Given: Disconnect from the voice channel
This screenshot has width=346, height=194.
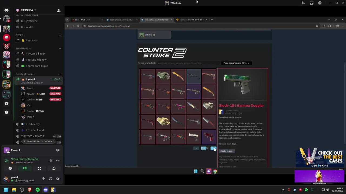Looking at the screenshot, I should pos(58,161).
